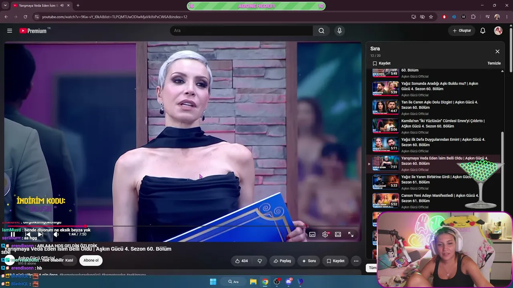Open the YouTube guide hamburger menu
The width and height of the screenshot is (513, 288).
(x=10, y=31)
